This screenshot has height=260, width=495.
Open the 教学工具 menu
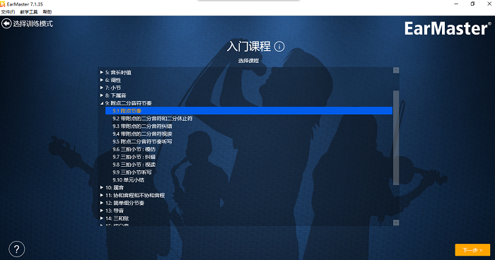point(29,12)
